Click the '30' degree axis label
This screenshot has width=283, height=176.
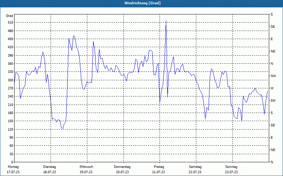[x=12, y=154]
